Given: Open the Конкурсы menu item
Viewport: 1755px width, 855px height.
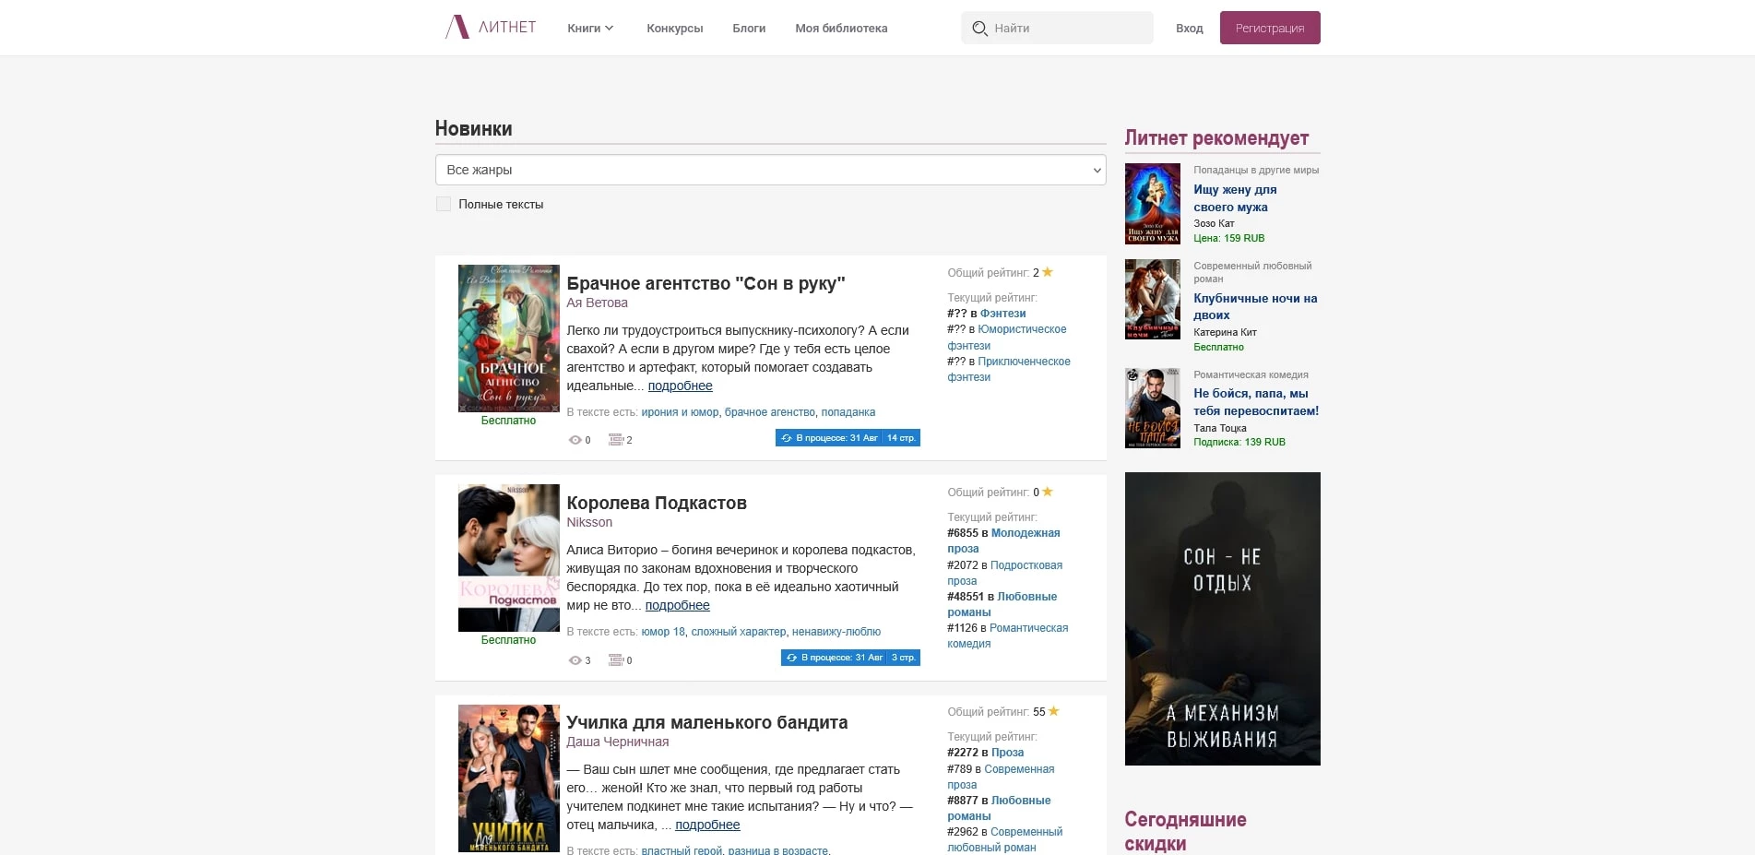Looking at the screenshot, I should [x=674, y=29].
